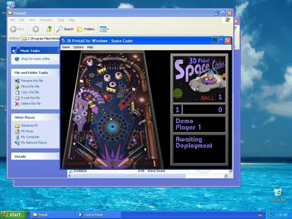The image size is (292, 219).
Task: Switch to Control Panel taskbar button
Action: point(98,215)
